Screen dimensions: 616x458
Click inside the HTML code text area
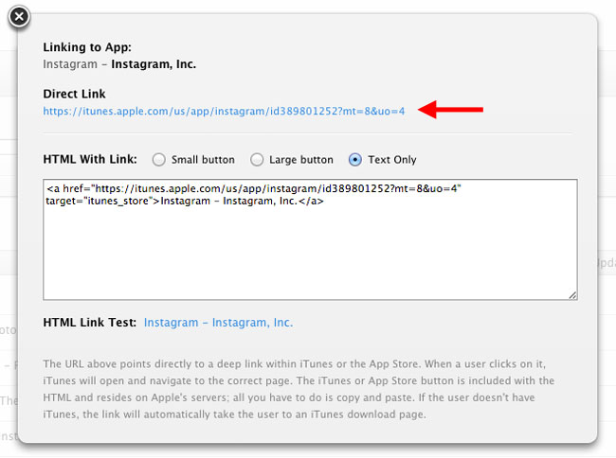310,239
